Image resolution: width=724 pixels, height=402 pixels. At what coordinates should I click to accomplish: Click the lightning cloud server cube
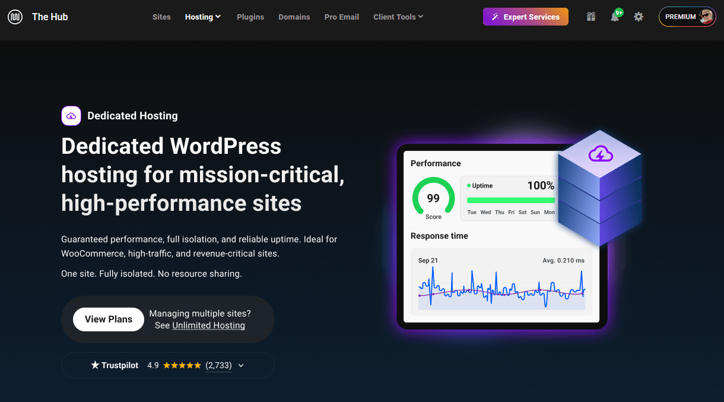(x=600, y=187)
